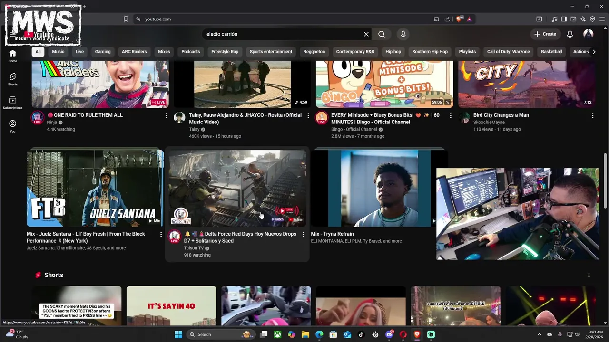609x342 pixels.
Task: Start voice search with the microphone
Action: tap(403, 34)
